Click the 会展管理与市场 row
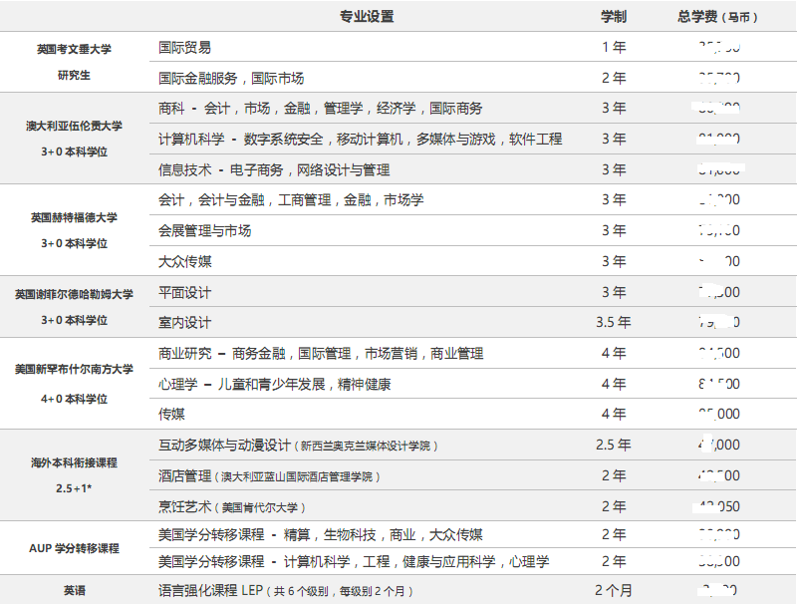The height and width of the screenshot is (604, 800). [x=473, y=230]
